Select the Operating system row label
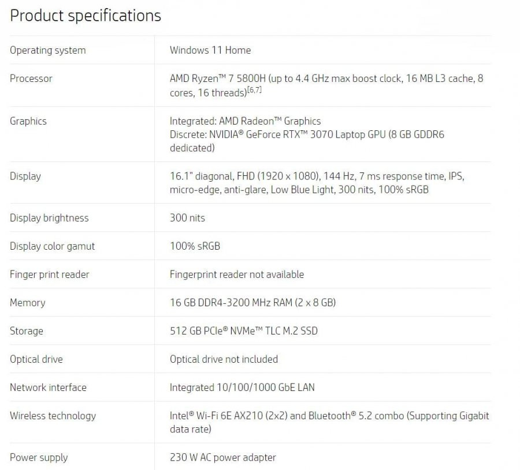The height and width of the screenshot is (470, 520). [x=48, y=51]
